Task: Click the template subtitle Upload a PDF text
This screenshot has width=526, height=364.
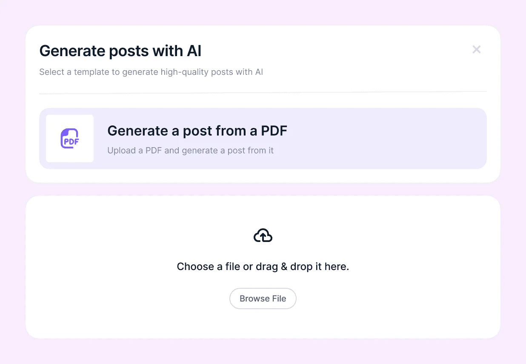Action: 191,150
